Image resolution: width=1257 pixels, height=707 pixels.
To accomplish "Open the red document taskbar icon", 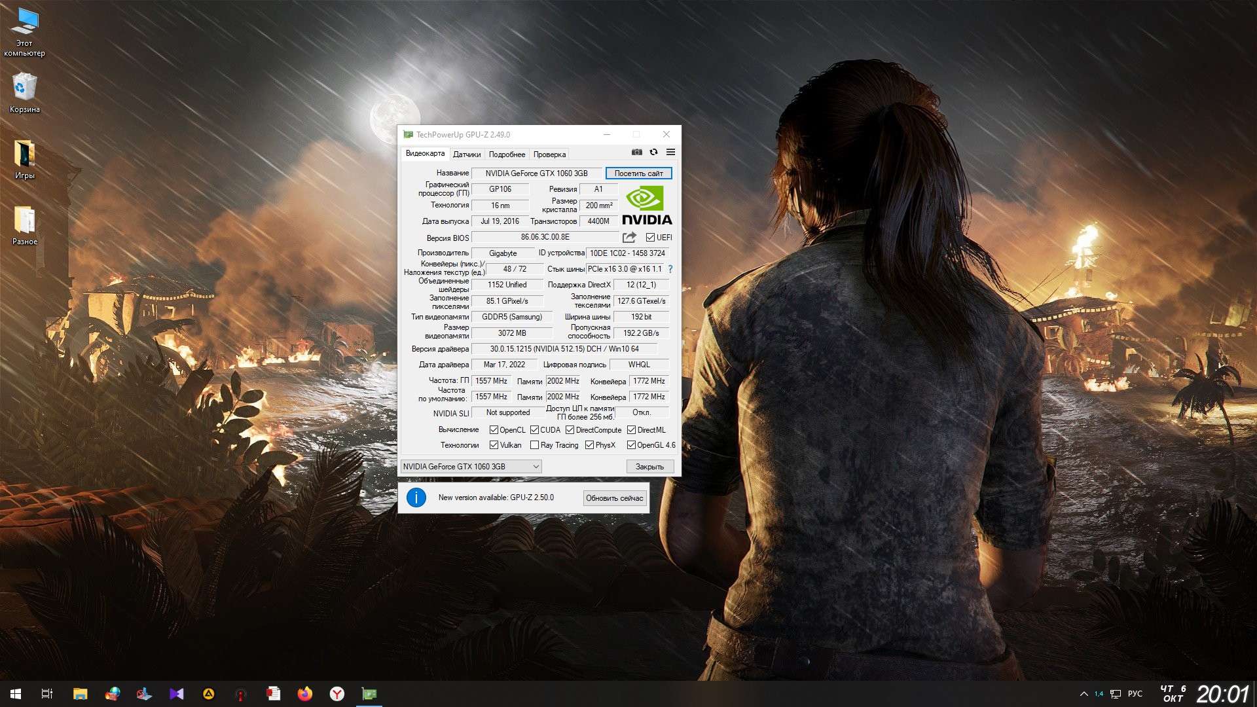I will 273,694.
